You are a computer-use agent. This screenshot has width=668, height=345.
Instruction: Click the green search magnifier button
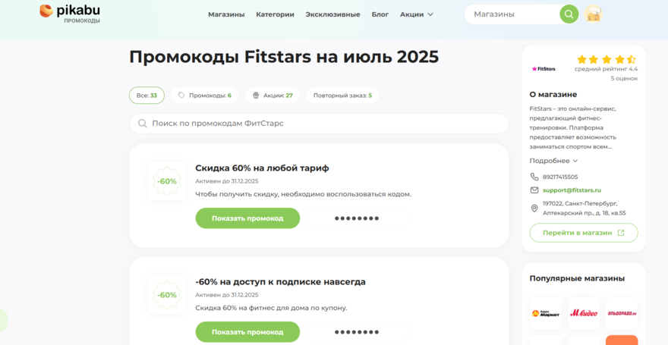click(569, 14)
